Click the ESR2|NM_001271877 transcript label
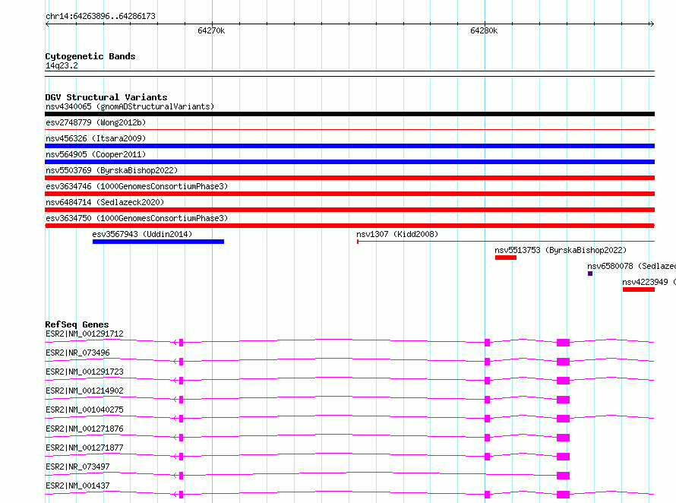 pyautogui.click(x=84, y=448)
